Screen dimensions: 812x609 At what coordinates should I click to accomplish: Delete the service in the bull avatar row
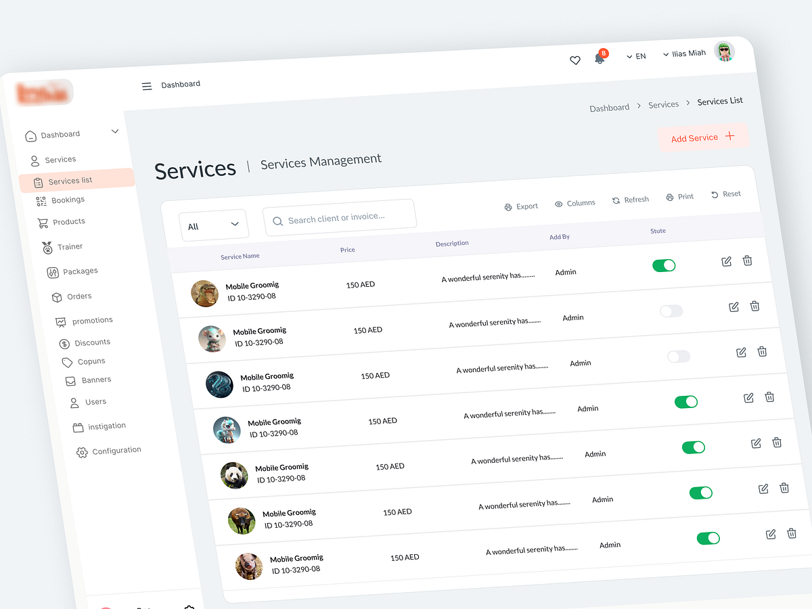[784, 488]
